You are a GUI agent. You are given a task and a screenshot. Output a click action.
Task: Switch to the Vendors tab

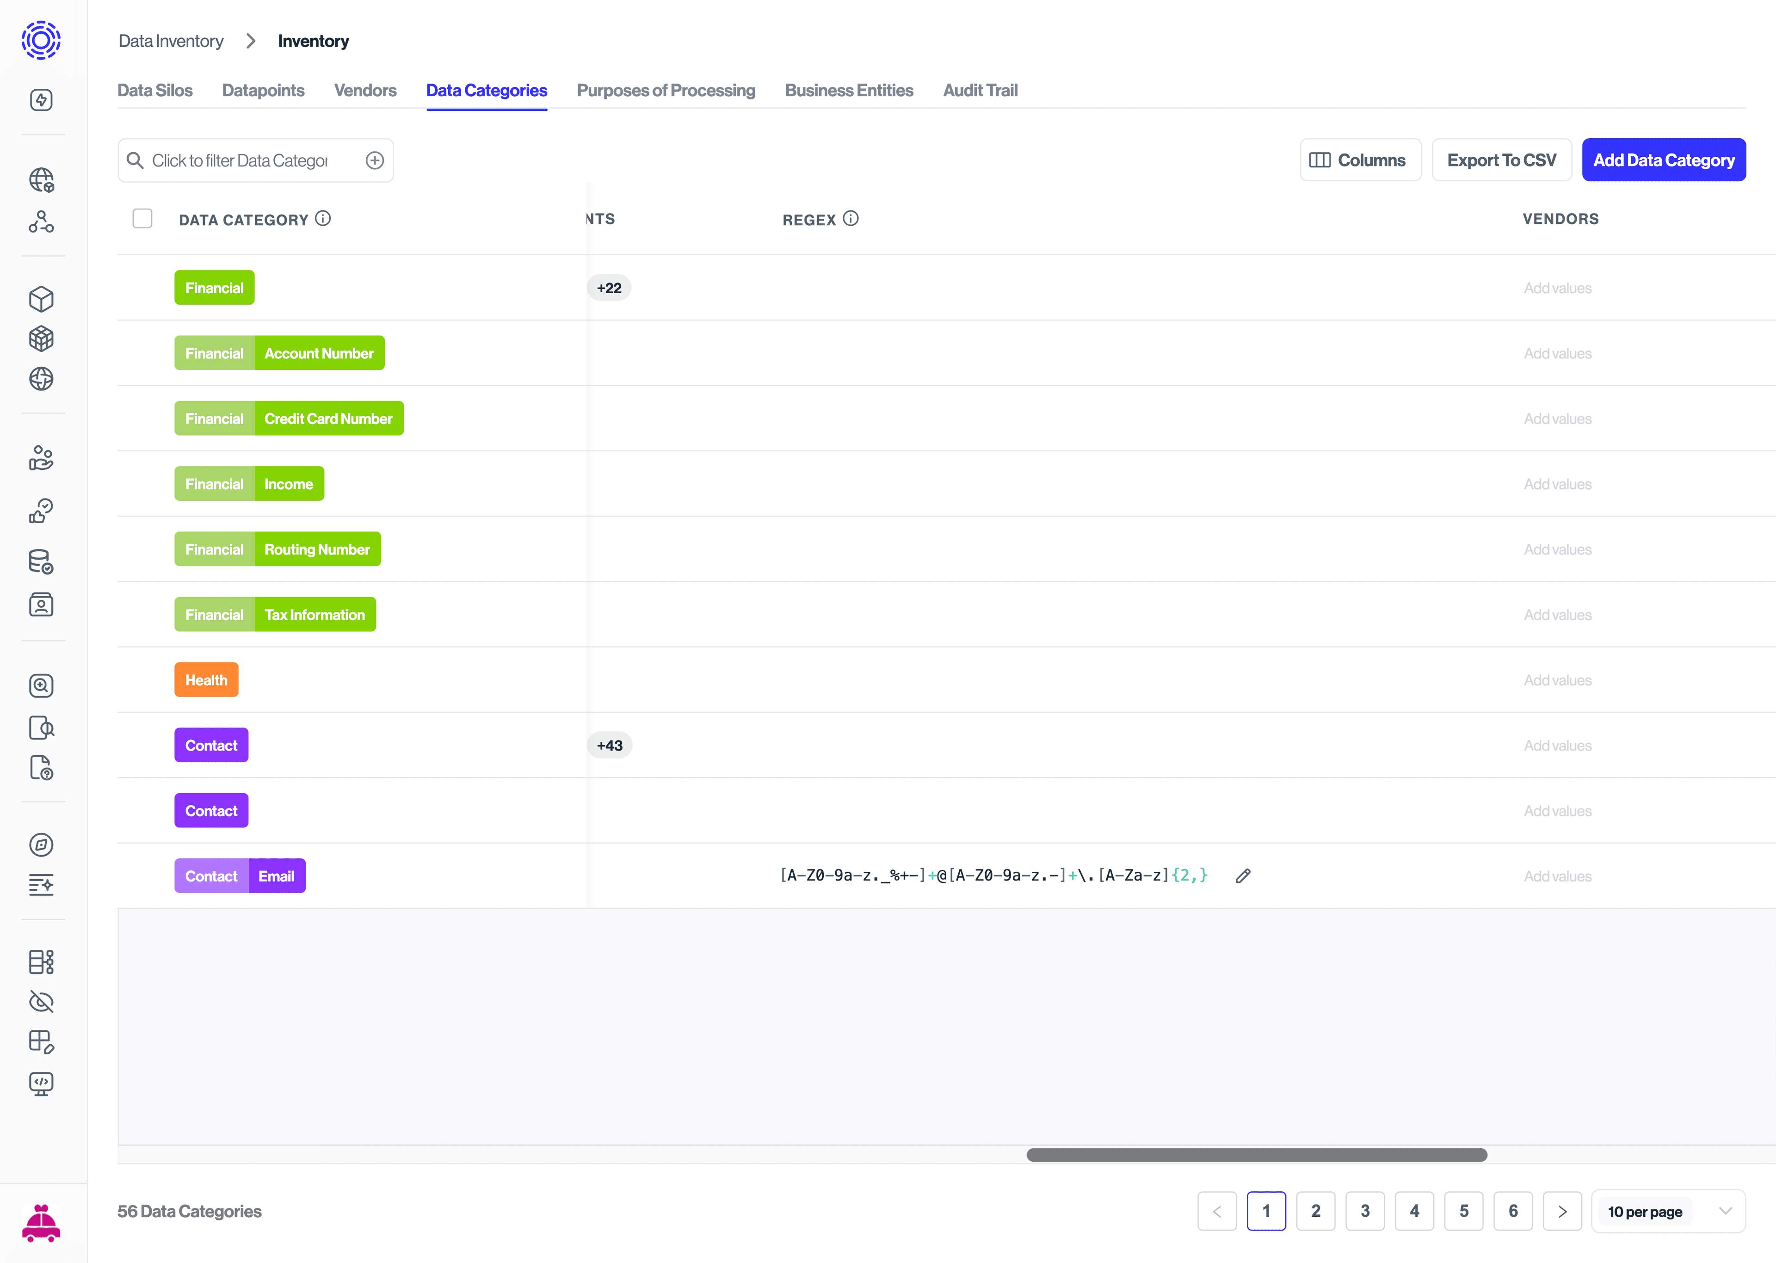(x=365, y=90)
